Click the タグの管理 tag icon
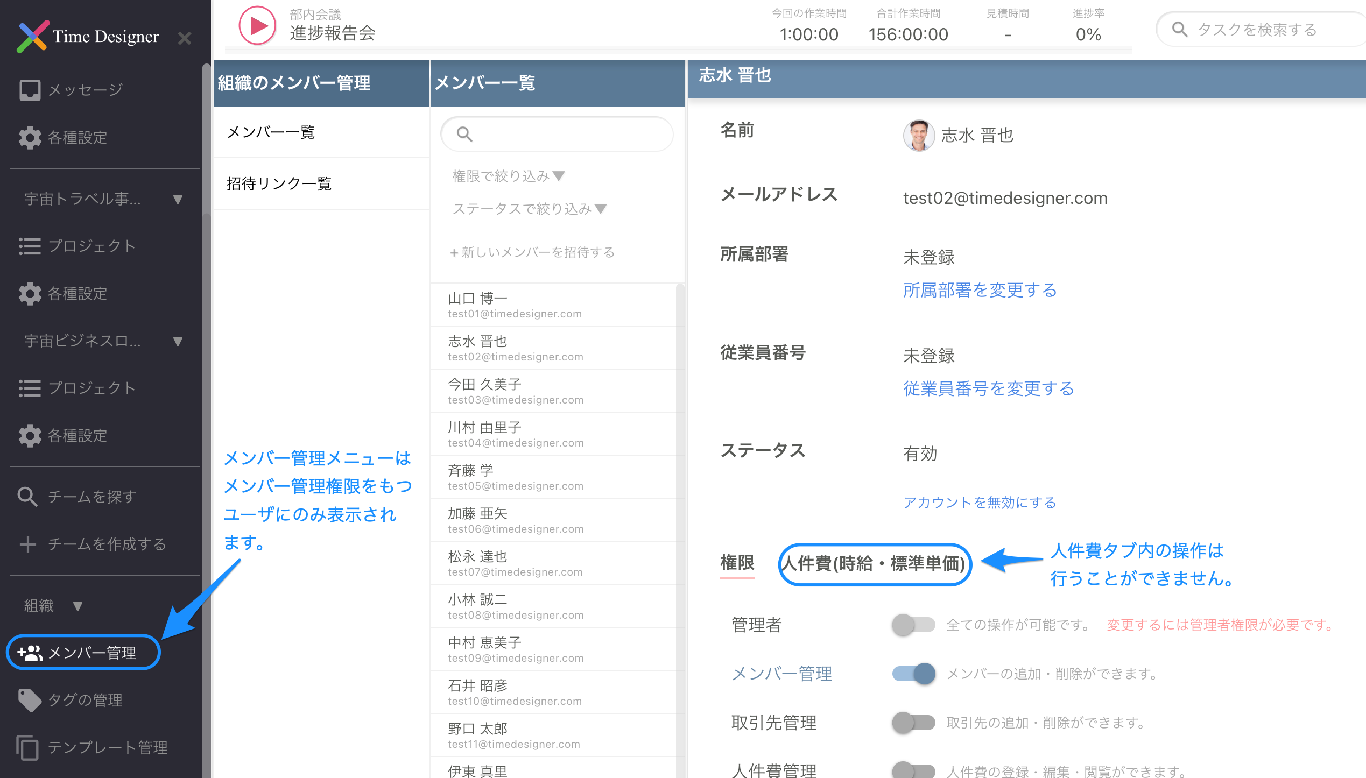 (x=30, y=700)
